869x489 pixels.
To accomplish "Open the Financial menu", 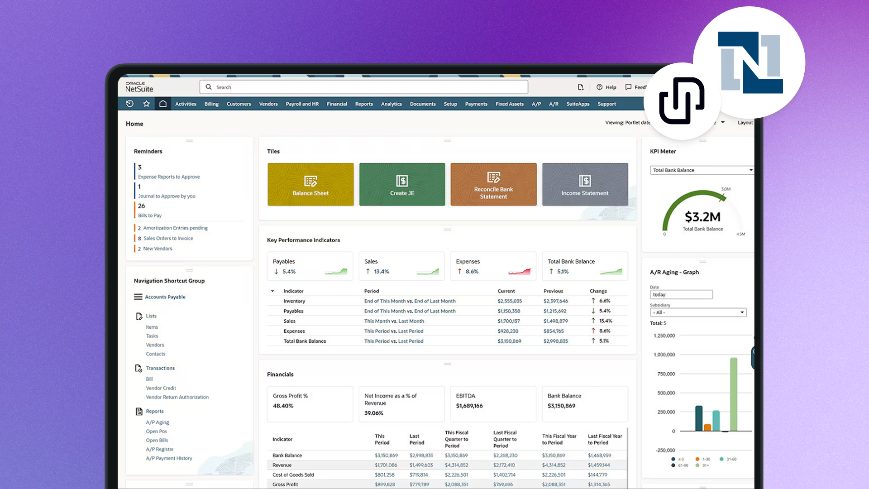I will pos(337,104).
